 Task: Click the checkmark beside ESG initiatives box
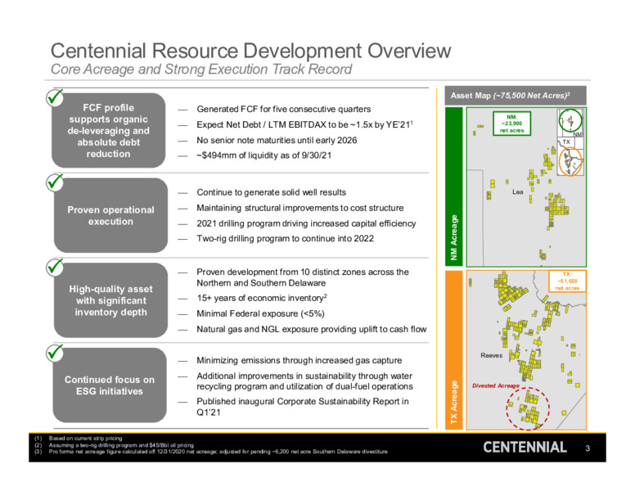[55, 353]
